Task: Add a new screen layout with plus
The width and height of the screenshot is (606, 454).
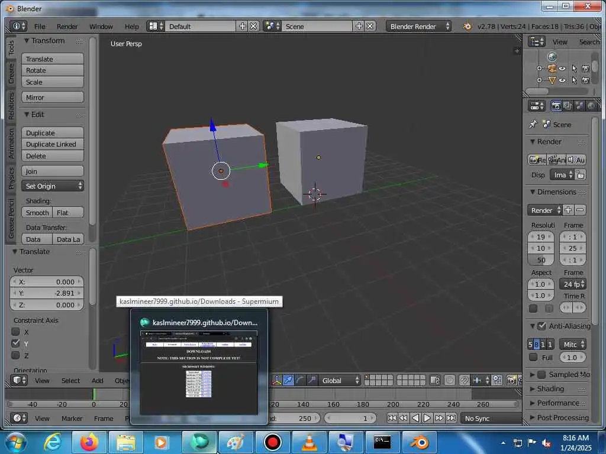Action: [x=242, y=26]
